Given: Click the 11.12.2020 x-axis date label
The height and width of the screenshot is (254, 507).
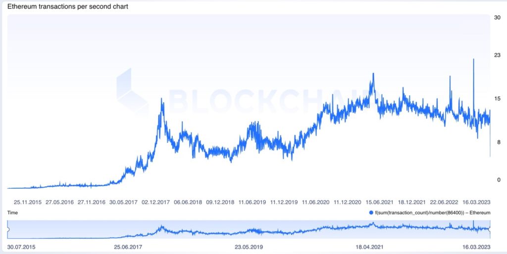Looking at the screenshot, I should pyautogui.click(x=347, y=203).
